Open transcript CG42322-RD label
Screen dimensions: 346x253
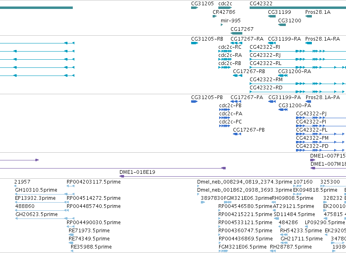tap(266, 87)
